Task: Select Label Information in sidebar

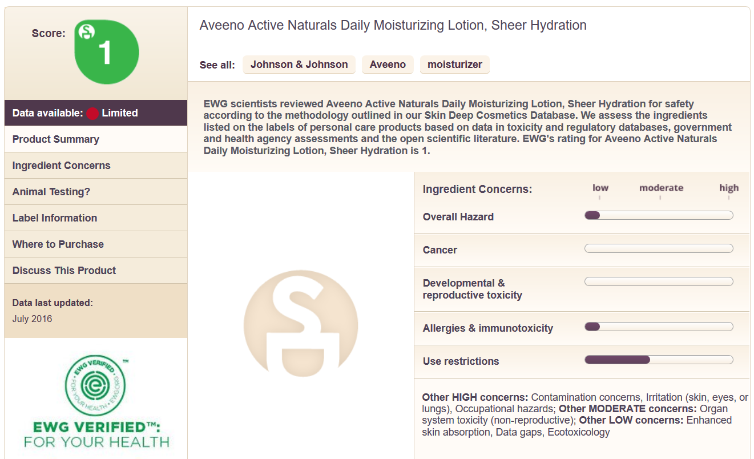Action: pyautogui.click(x=96, y=218)
